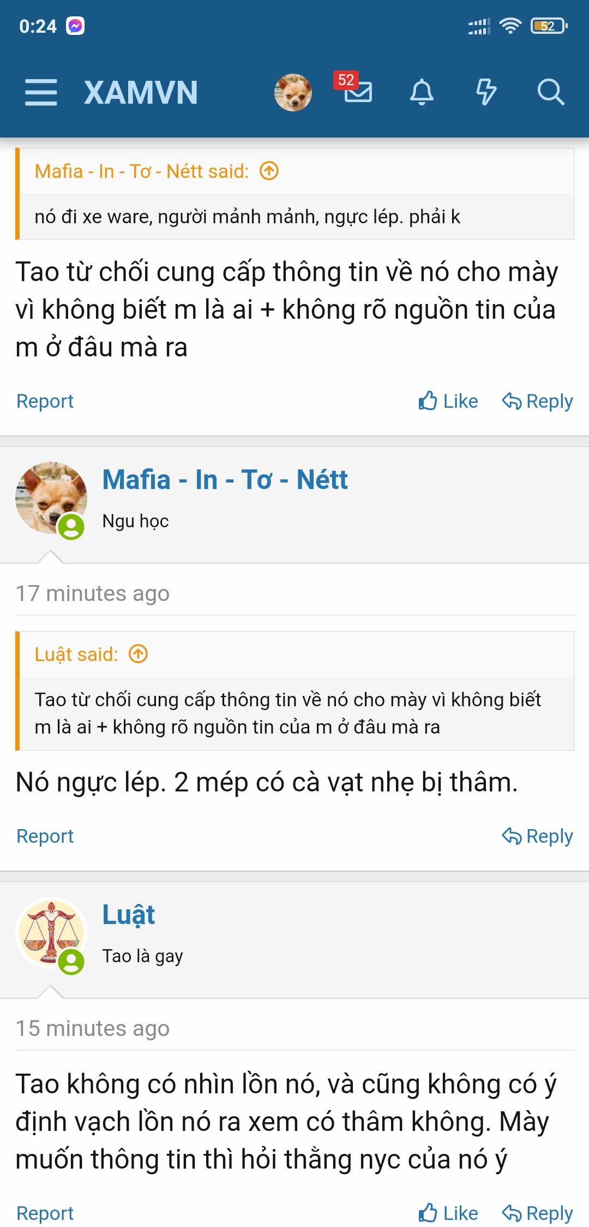View Mafia - In - Tơ - Nétt's post avatar
Image resolution: width=589 pixels, height=1227 pixels.
click(51, 498)
